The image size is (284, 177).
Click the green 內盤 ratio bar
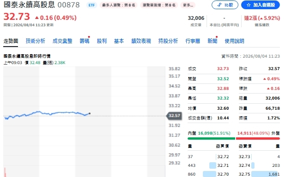[x=211, y=139]
